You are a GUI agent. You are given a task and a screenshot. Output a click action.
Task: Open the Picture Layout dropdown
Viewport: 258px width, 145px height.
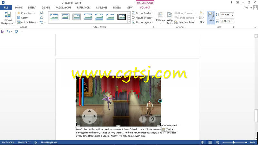click(x=142, y=22)
